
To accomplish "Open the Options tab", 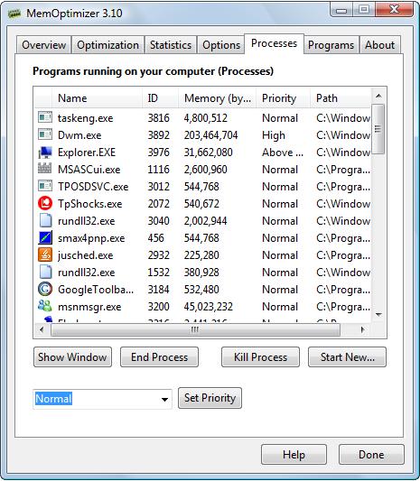I will (x=221, y=45).
